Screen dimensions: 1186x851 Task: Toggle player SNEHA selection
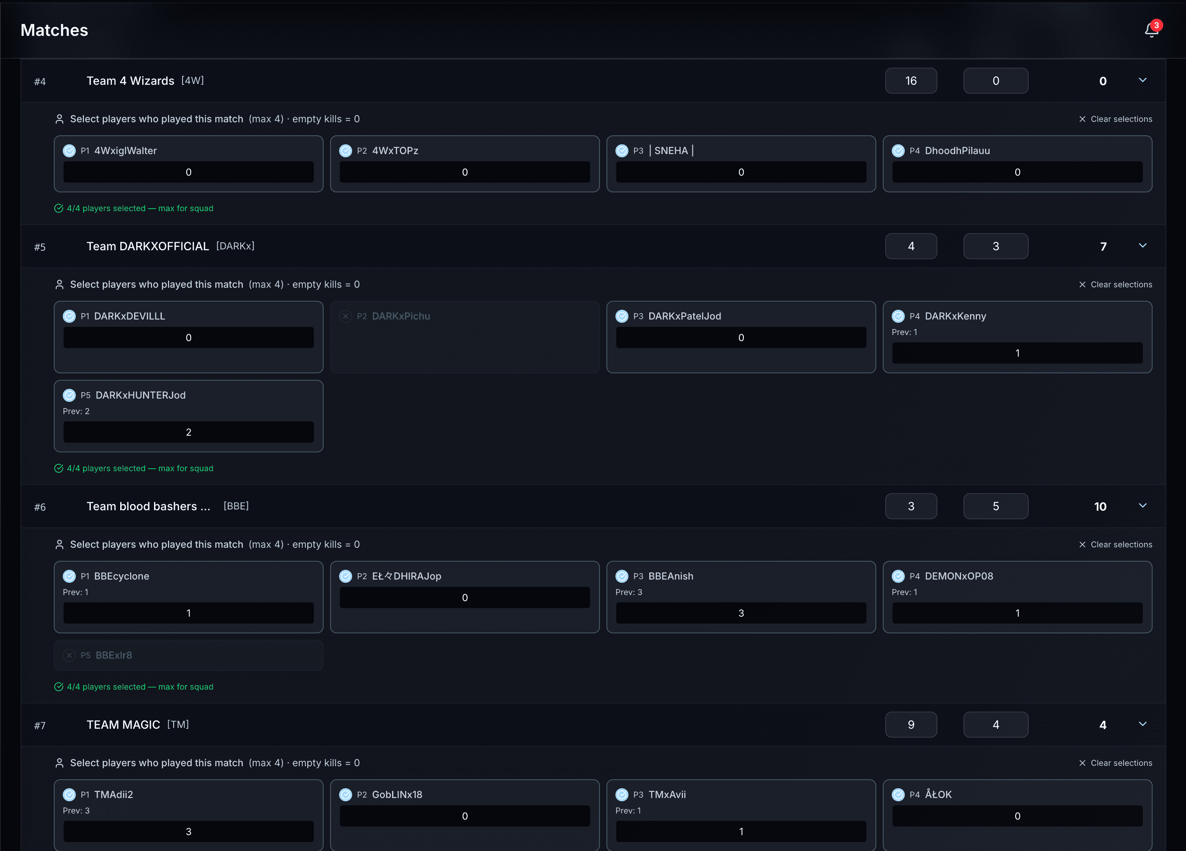pyautogui.click(x=622, y=151)
